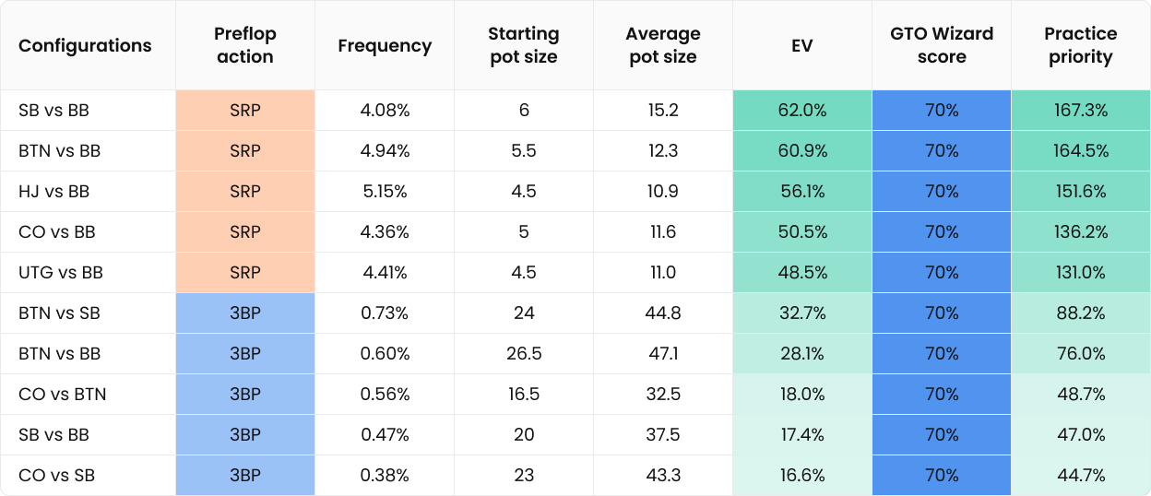Pick the BTN vs SB configuration

point(59,313)
